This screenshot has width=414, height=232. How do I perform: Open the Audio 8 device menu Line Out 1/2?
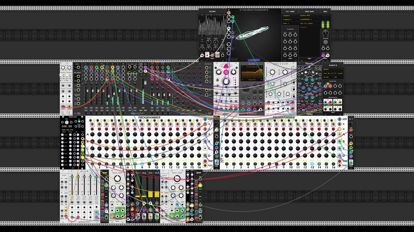(x=332, y=73)
